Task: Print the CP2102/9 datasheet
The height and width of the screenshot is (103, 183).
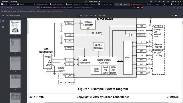Action: coord(176,15)
